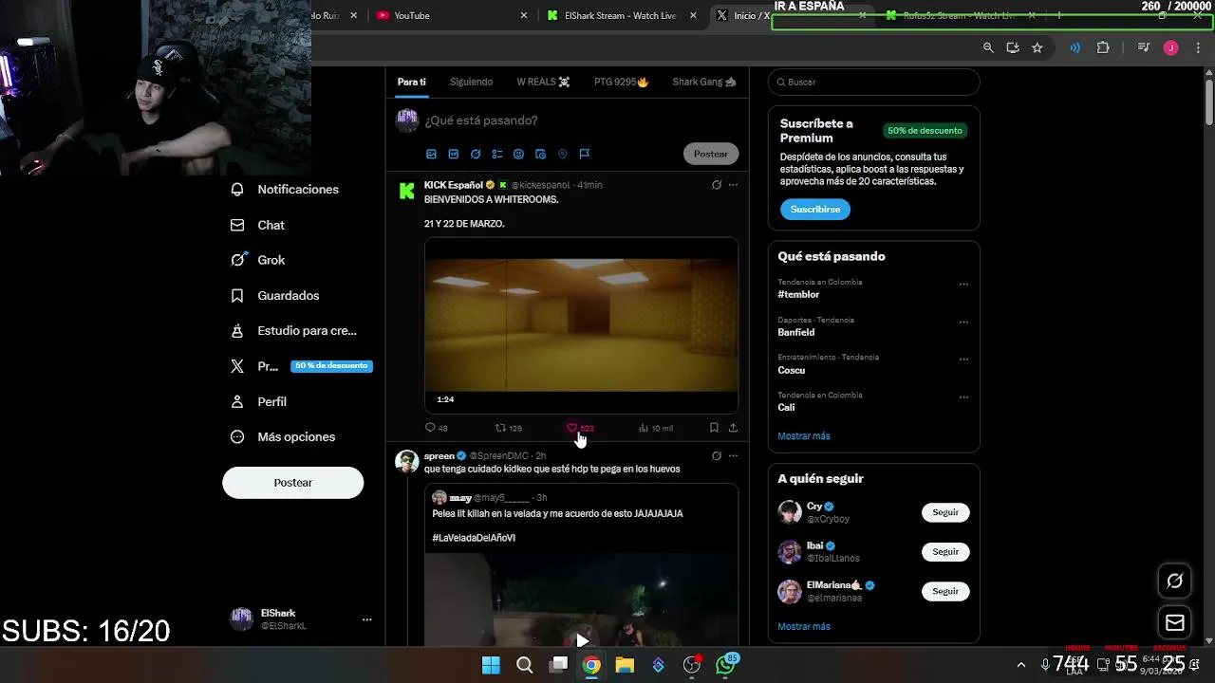The image size is (1215, 683).
Task: Open options for the Banfield trend
Action: point(963,322)
